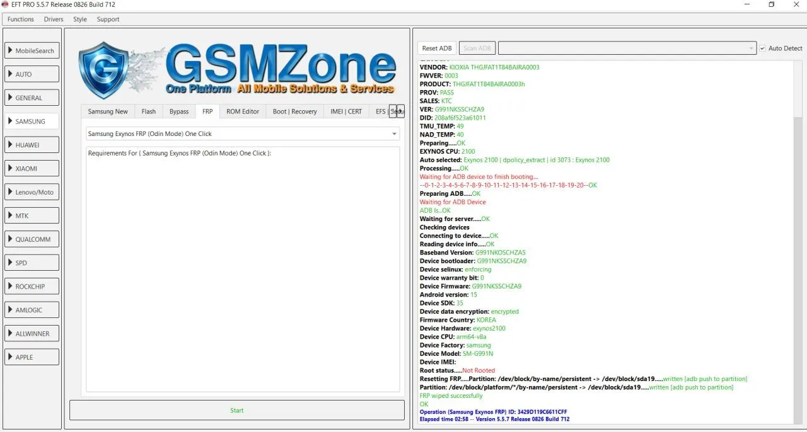Select the 'FRP wiped successfully' log line

[451, 396]
